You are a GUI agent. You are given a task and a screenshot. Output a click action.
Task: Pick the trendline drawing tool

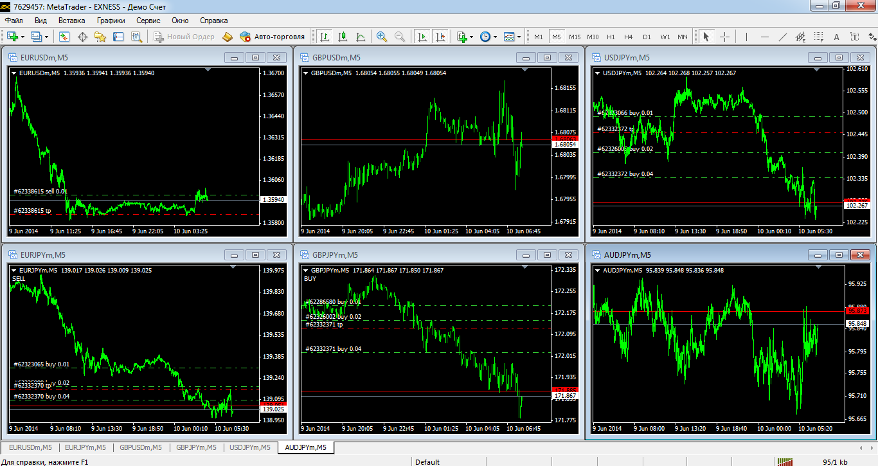782,37
